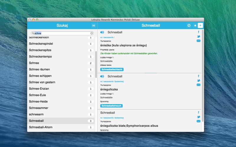Select schneearm in the list
The width and height of the screenshot is (236, 147).
[61, 114]
